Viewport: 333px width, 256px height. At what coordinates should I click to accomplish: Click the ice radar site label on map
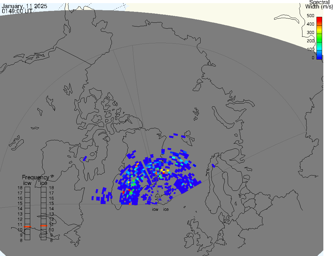(x=166, y=210)
